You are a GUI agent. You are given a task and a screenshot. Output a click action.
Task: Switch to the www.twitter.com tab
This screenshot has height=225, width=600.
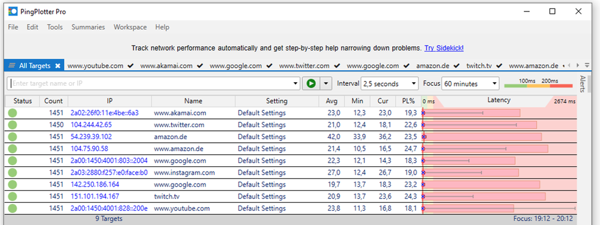click(x=305, y=66)
